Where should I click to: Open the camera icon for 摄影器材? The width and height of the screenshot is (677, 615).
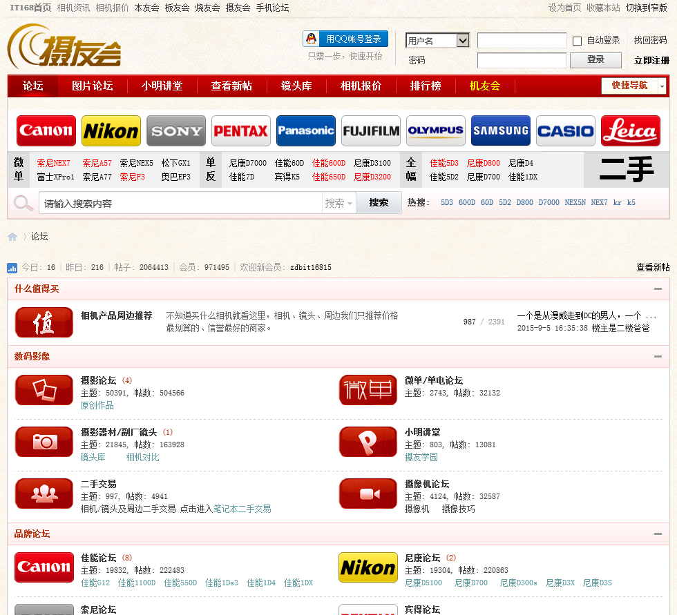44,442
